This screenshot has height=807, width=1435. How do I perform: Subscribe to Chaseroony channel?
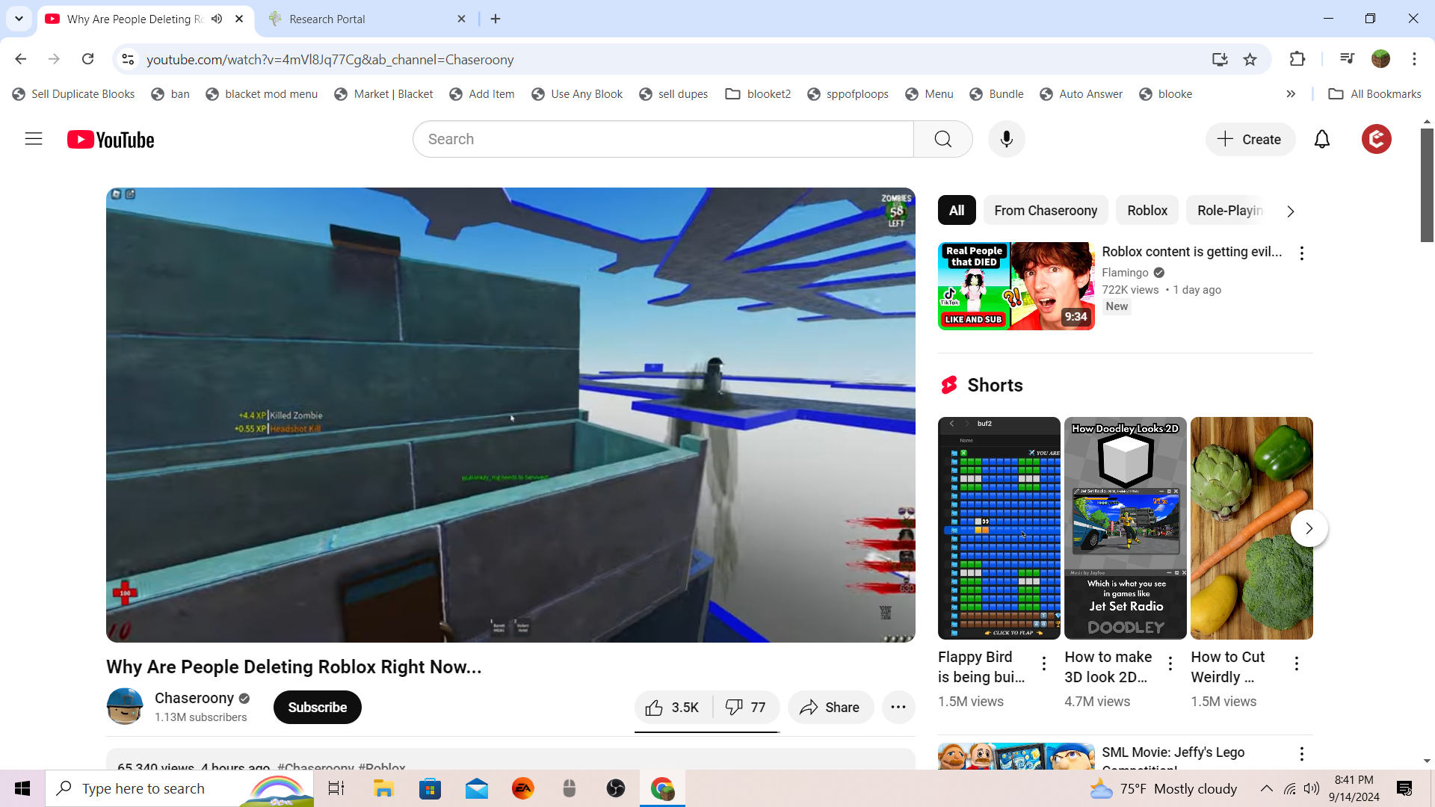[317, 707]
